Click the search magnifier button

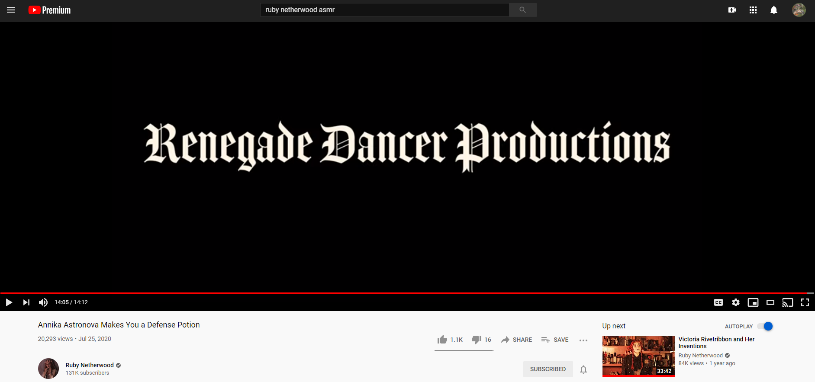(522, 10)
